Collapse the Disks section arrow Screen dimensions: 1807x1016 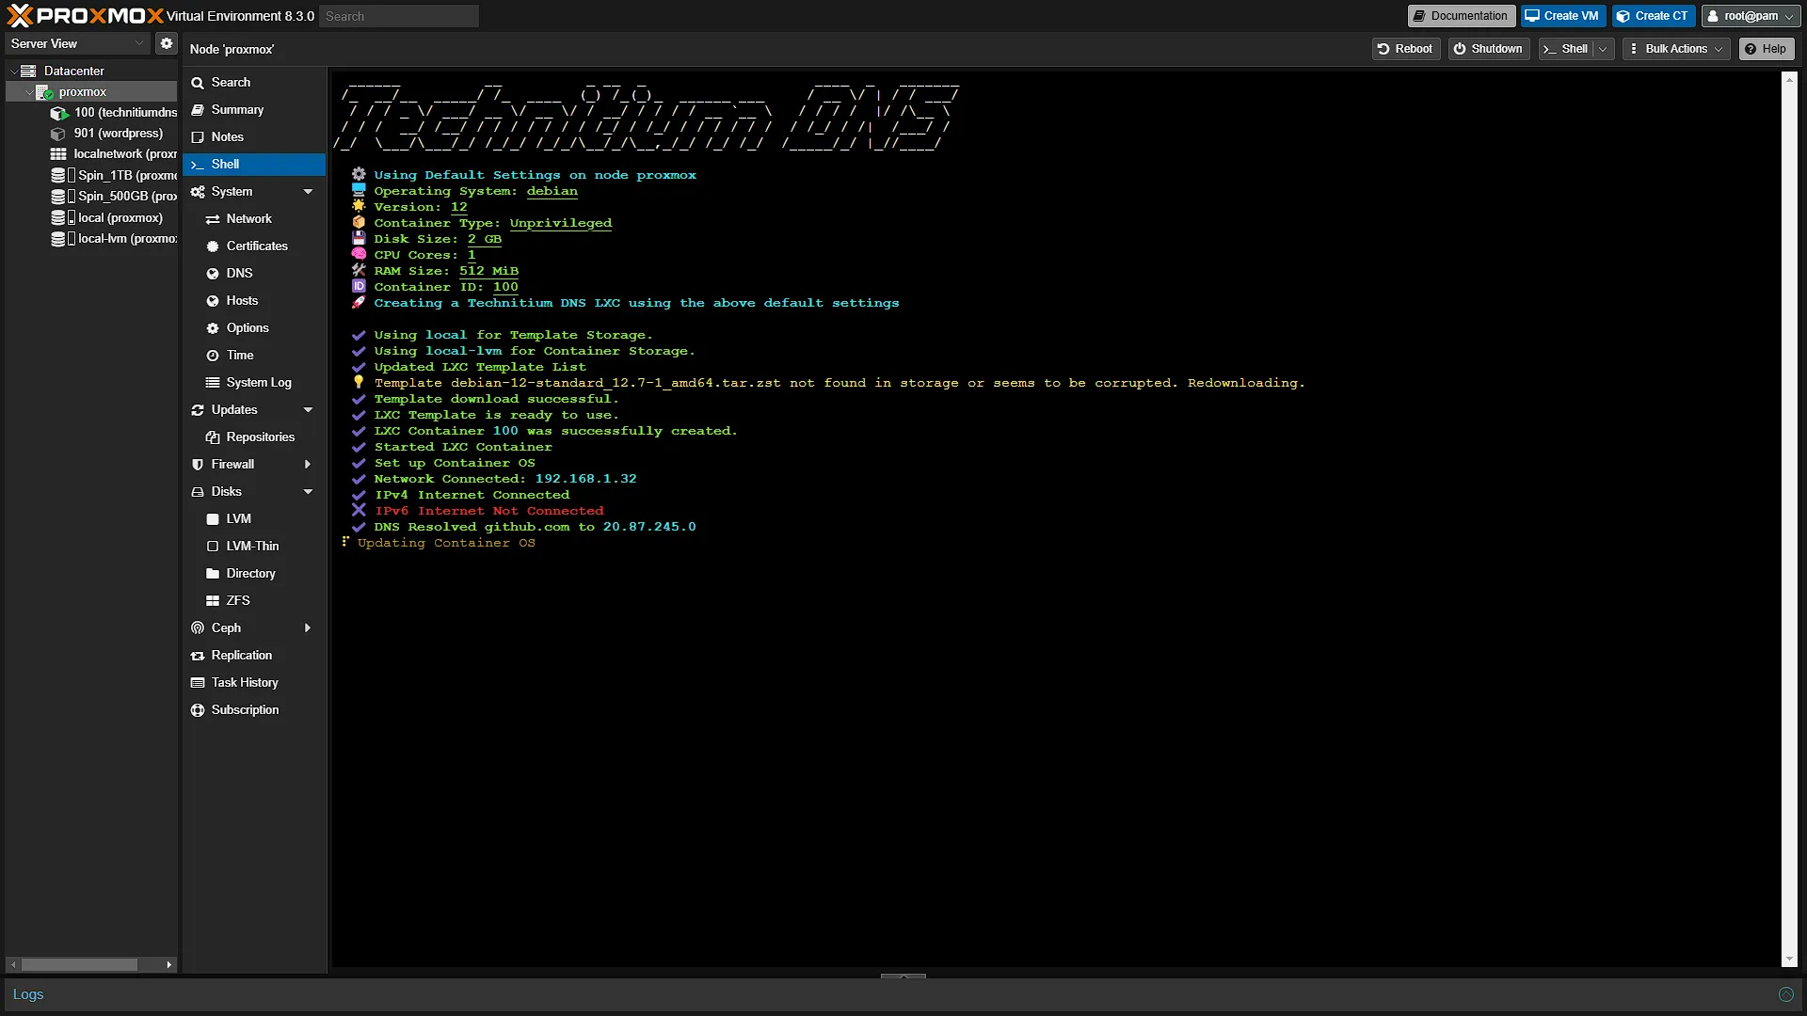(308, 492)
